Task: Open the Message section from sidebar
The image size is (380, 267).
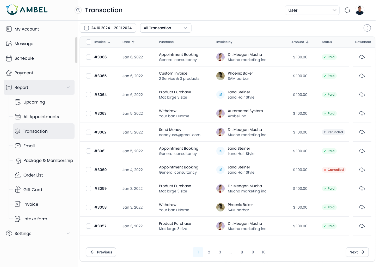Action: click(24, 44)
